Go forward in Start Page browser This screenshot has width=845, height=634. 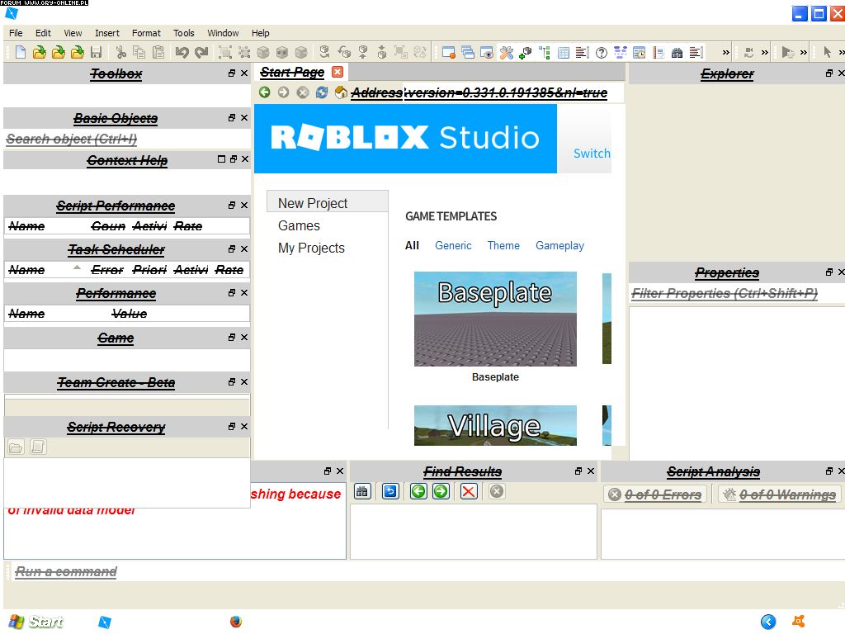(x=284, y=92)
